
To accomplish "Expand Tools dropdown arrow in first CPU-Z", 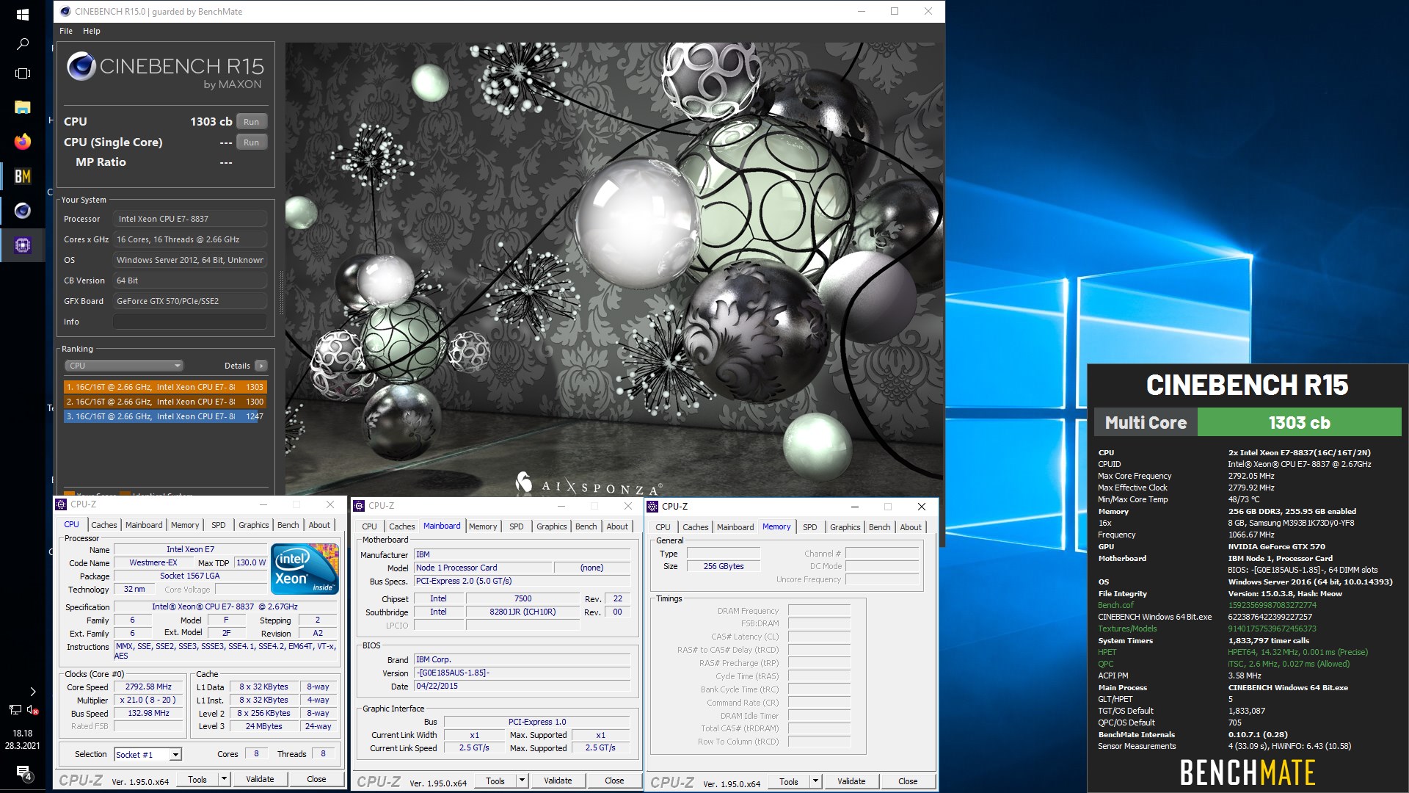I will tap(225, 780).
